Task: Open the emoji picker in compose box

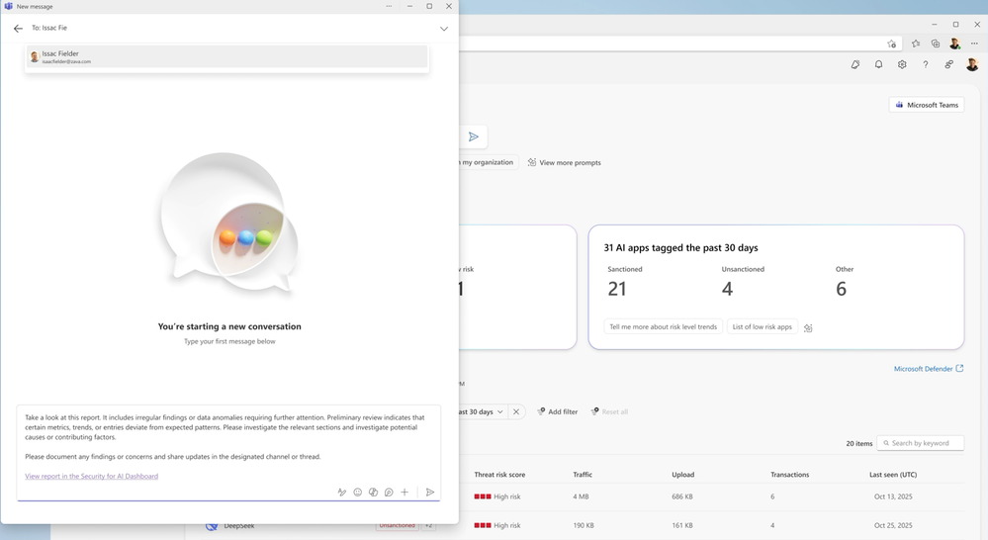Action: (x=357, y=493)
